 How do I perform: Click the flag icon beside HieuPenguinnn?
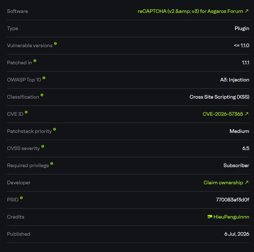point(210,217)
